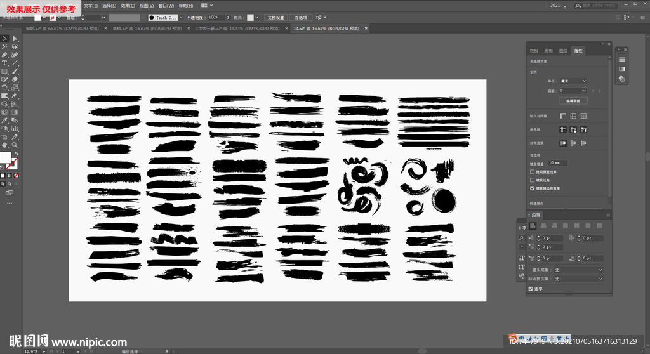
Task: Open the 效果(C) menu
Action: [x=127, y=5]
